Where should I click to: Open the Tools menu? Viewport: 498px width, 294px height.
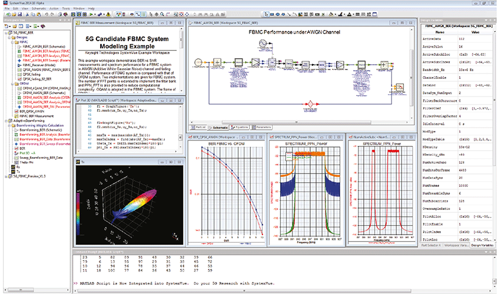(x=66, y=9)
